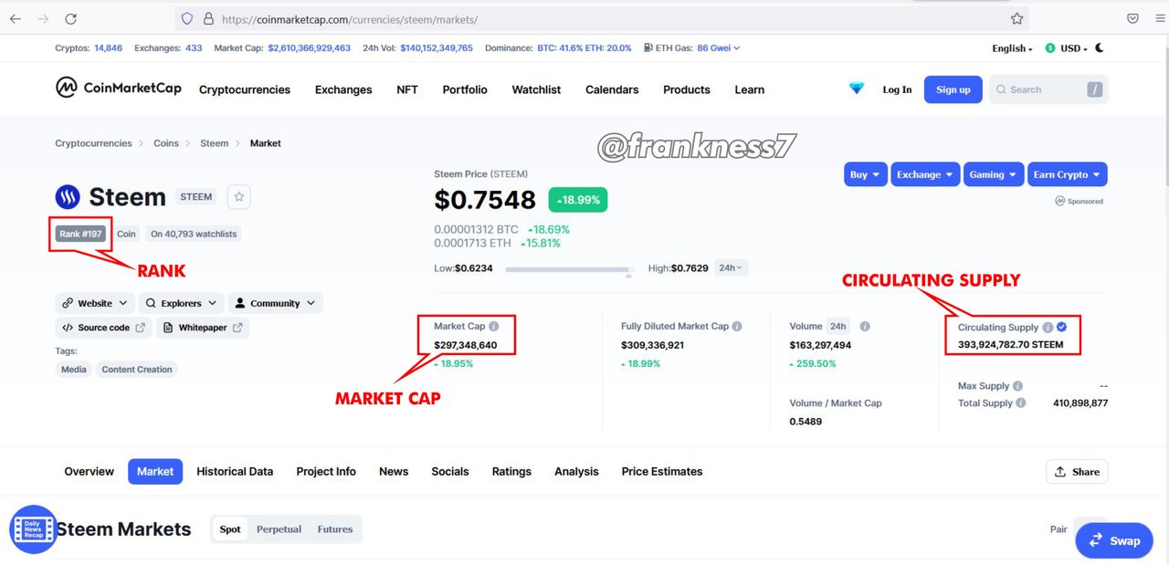
Task: Open the Earn Crypto dropdown
Action: [x=1067, y=174]
